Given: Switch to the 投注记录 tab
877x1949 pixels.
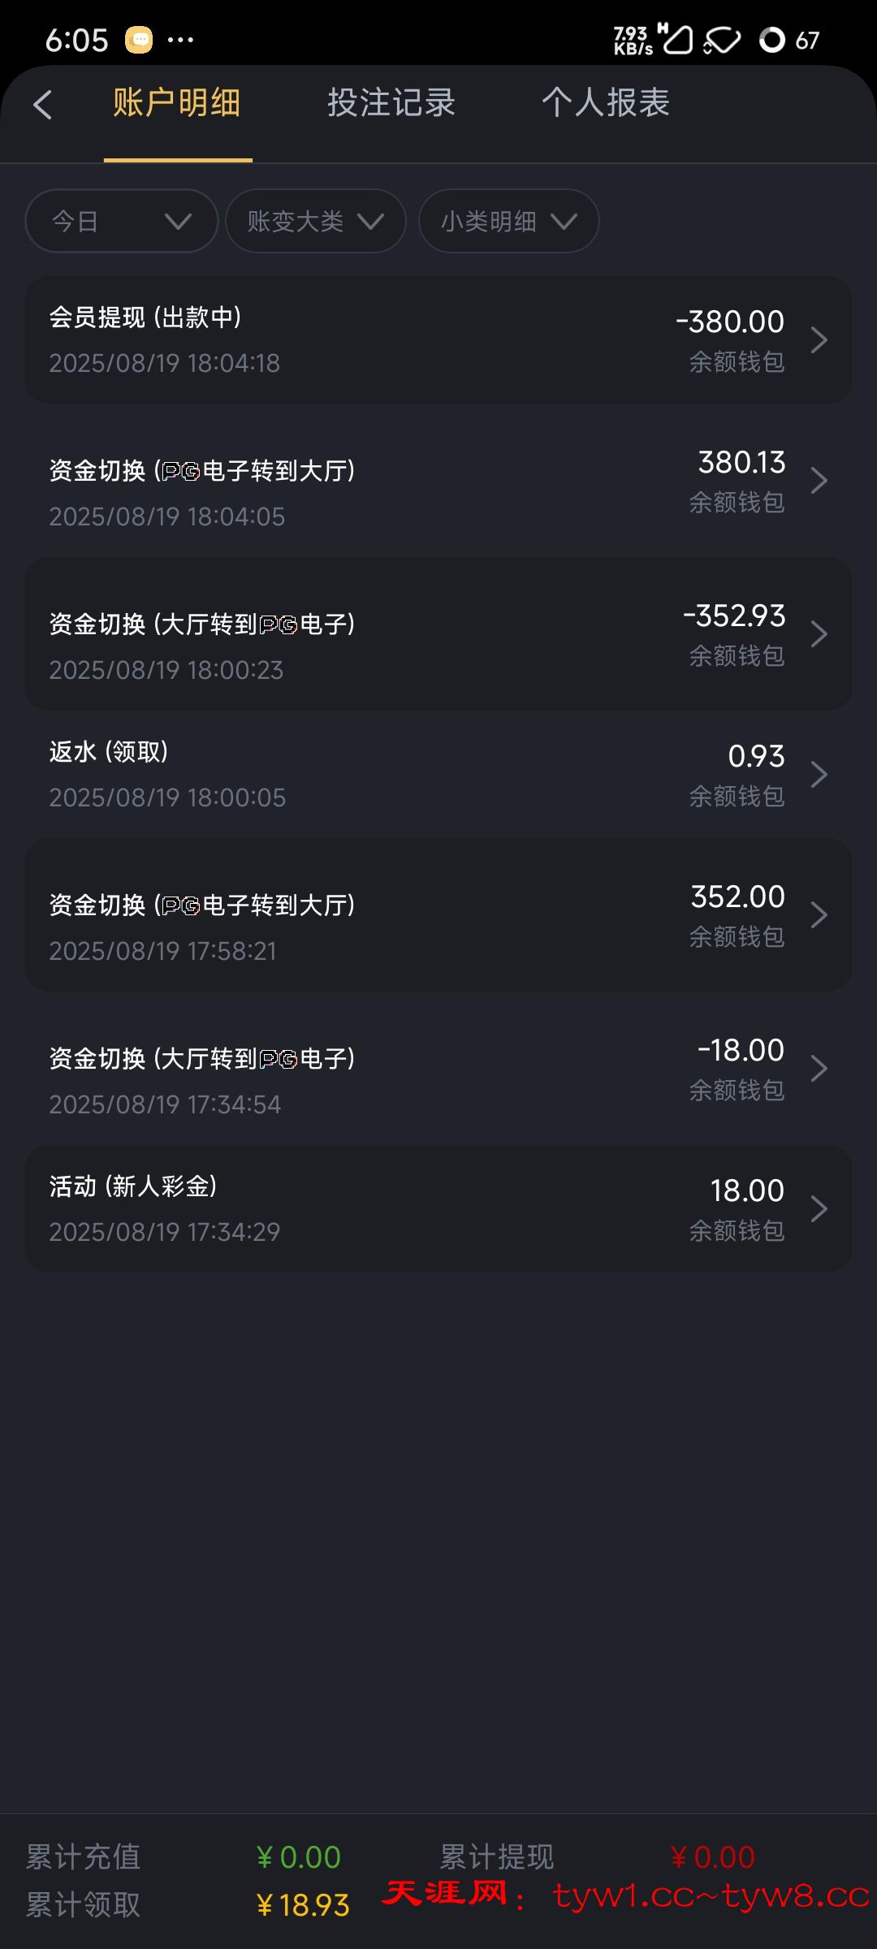Looking at the screenshot, I should pos(391,103).
